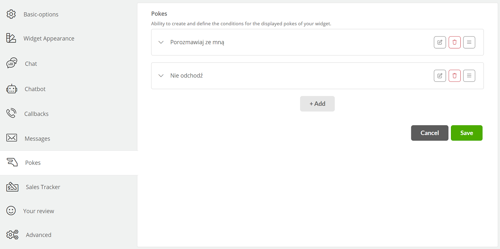
Task: Click the Messages envelope icon
Action: 12,138
